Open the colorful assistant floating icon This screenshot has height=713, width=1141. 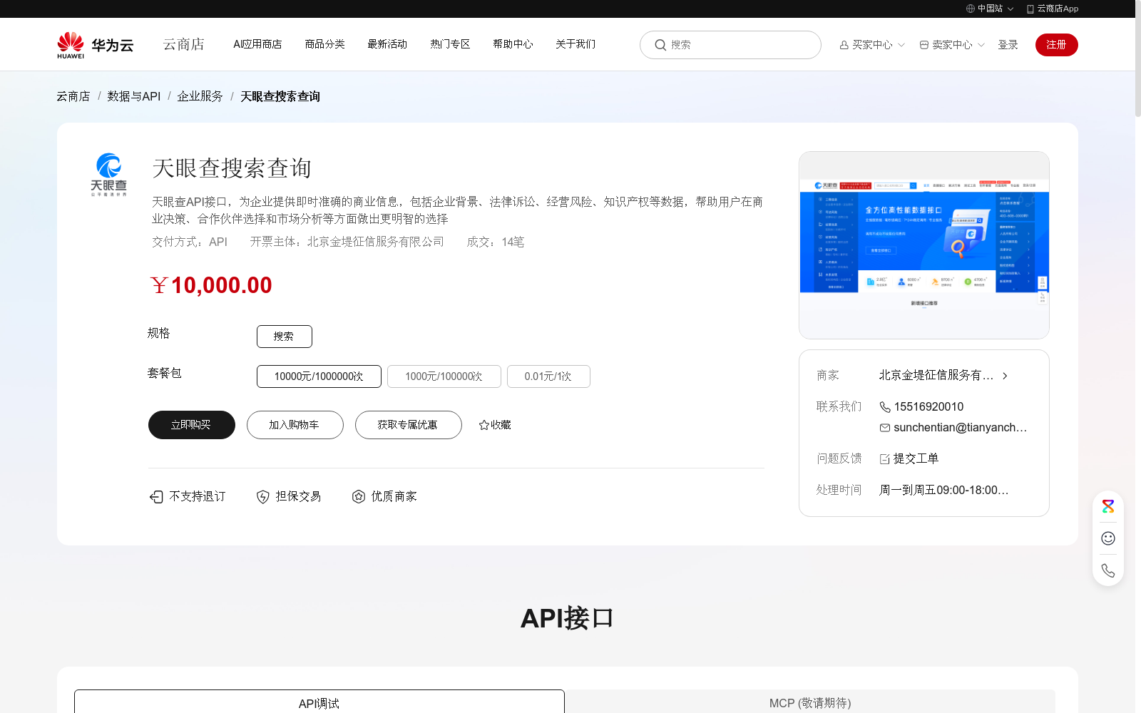(x=1108, y=506)
